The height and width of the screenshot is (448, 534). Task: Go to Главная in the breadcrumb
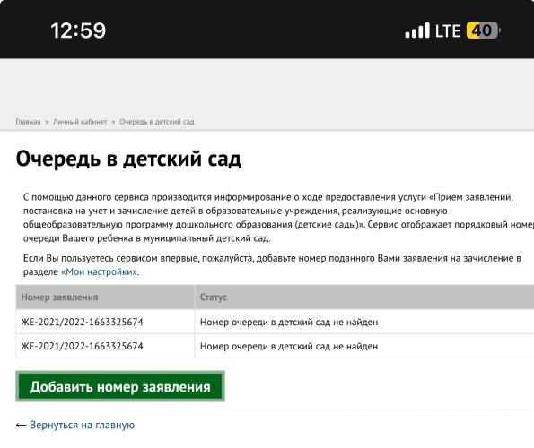point(28,122)
